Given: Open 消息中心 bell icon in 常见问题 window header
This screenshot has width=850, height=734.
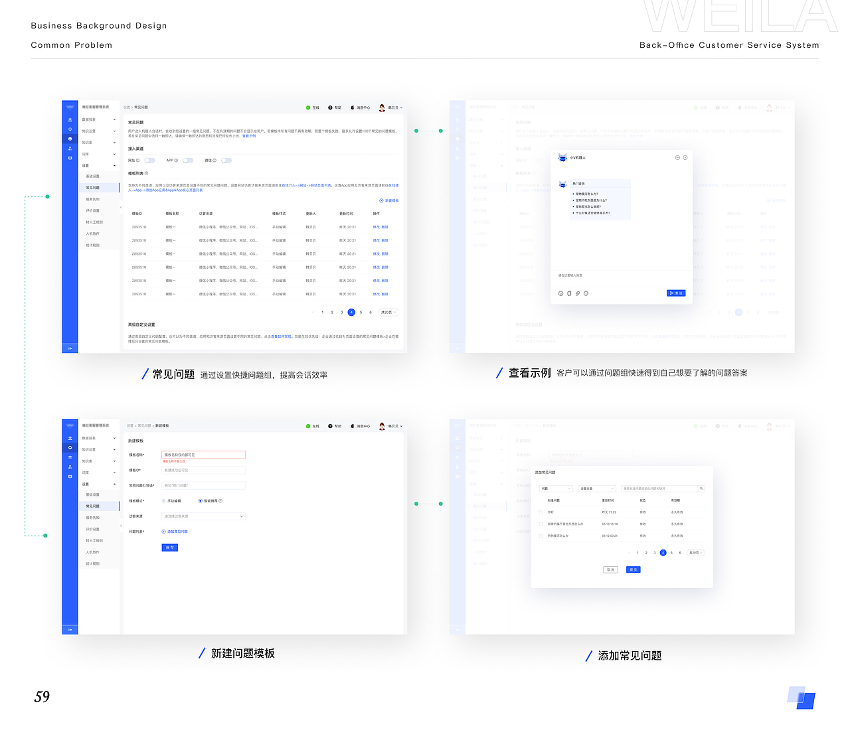Looking at the screenshot, I should tap(352, 108).
